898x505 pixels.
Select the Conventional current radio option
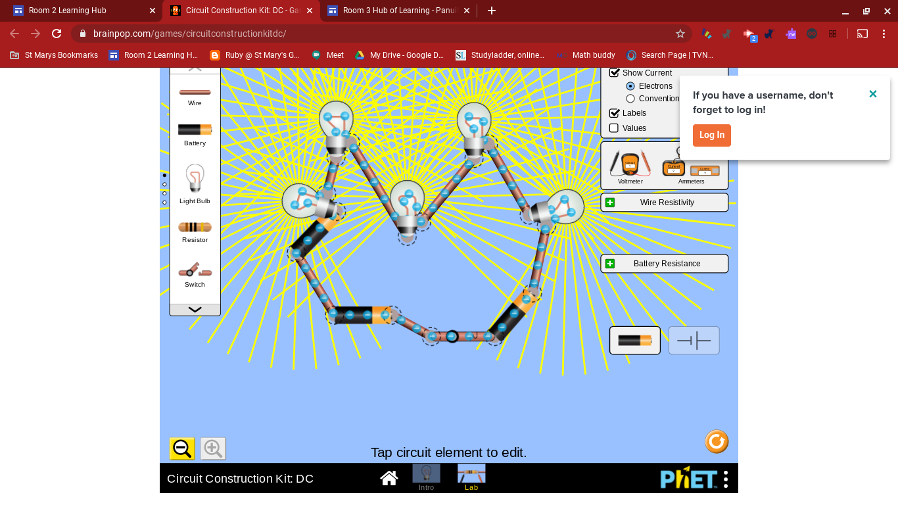click(x=630, y=99)
